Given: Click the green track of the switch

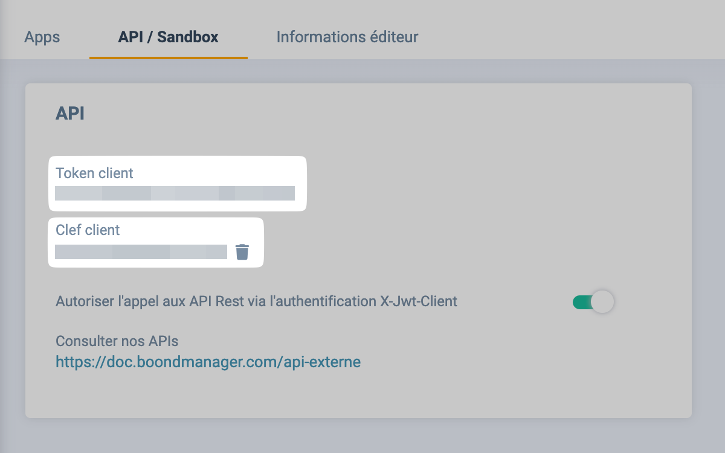Looking at the screenshot, I should pyautogui.click(x=581, y=302).
